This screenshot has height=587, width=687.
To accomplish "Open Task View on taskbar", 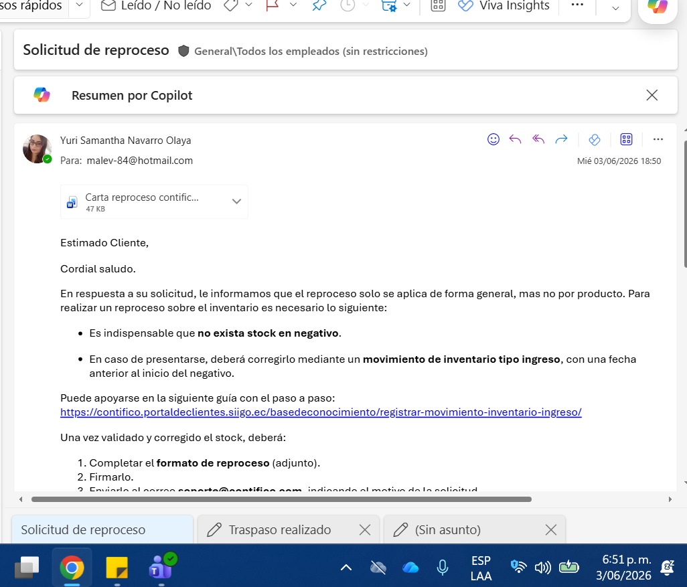I will [x=27, y=568].
